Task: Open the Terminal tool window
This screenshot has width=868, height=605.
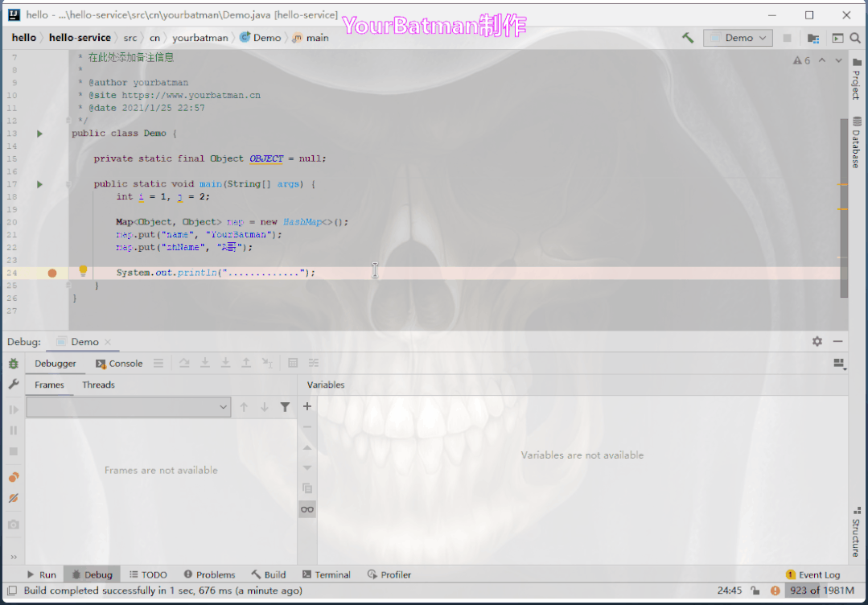Action: tap(327, 574)
